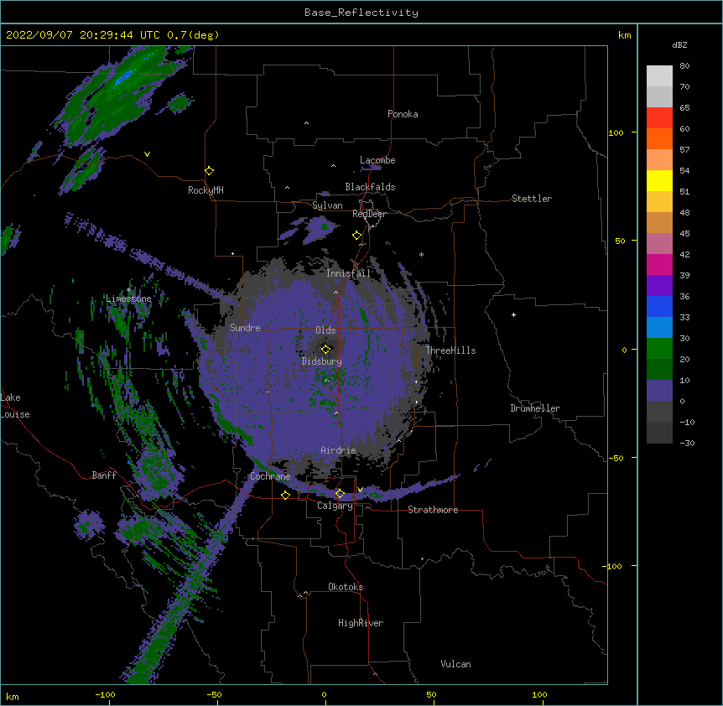This screenshot has height=706, width=723.
Task: Select the white 80 dBZ color swatch
Action: click(659, 76)
